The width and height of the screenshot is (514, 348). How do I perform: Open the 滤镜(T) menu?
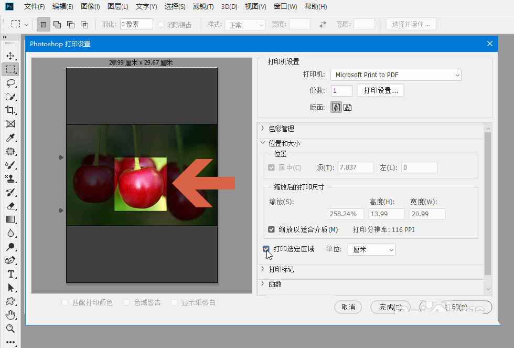pos(204,6)
